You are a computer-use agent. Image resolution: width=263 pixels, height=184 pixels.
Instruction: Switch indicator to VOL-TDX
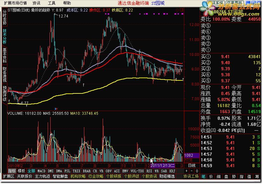[x=137, y=171]
